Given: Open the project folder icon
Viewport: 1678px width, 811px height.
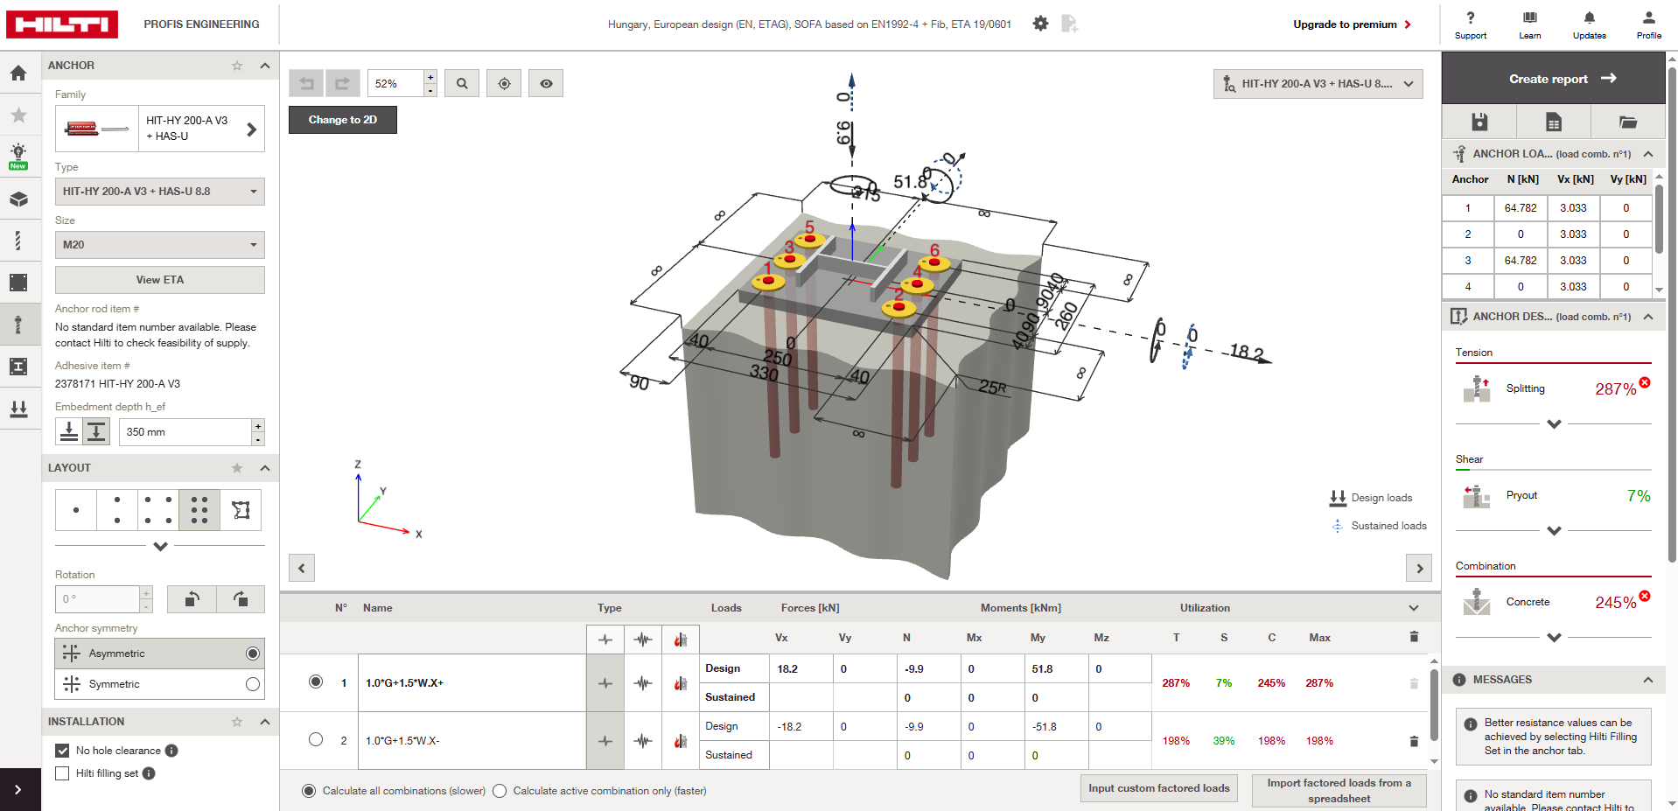Looking at the screenshot, I should (1627, 122).
